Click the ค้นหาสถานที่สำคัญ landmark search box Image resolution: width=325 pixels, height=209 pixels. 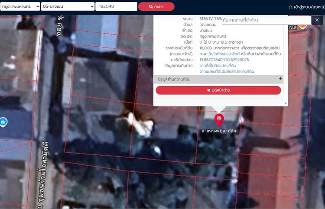click(264, 20)
